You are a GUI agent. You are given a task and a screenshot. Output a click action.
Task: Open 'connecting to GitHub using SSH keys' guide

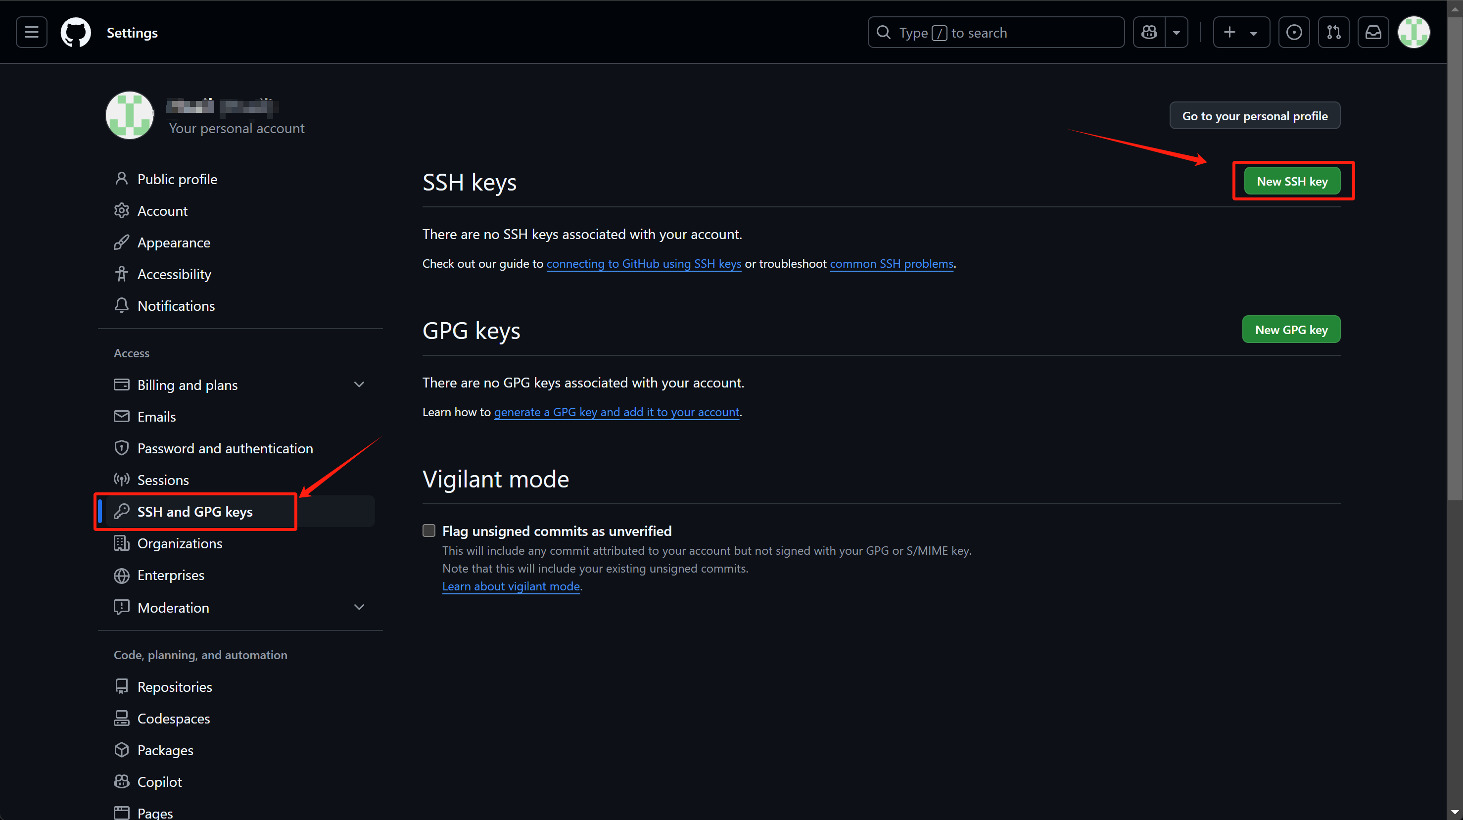pyautogui.click(x=644, y=263)
